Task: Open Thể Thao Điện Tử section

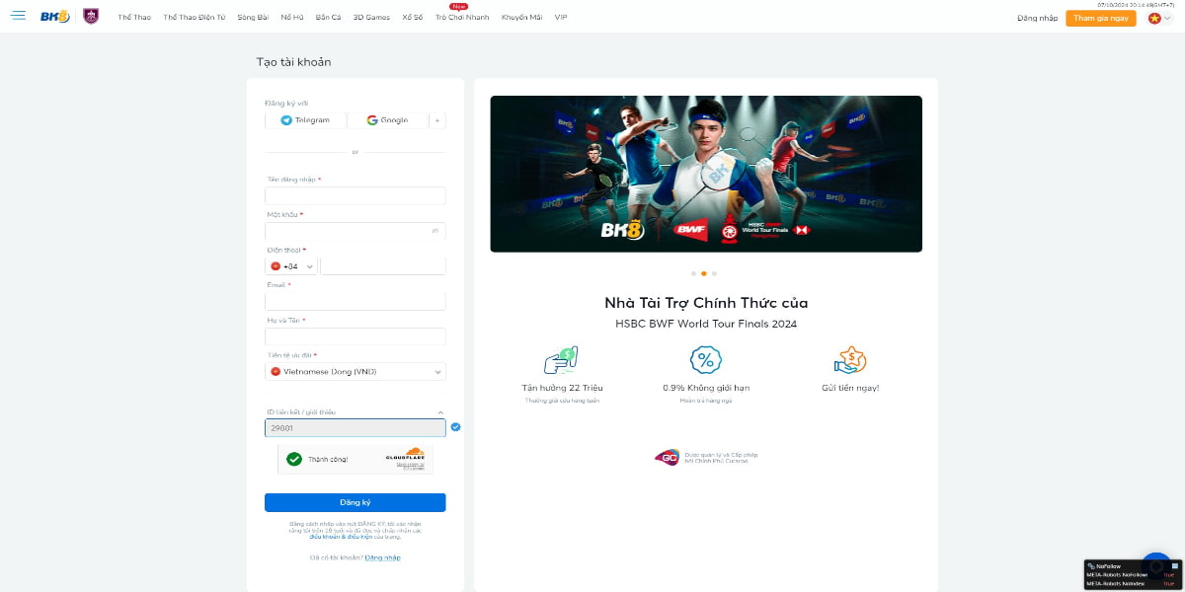Action: (195, 18)
